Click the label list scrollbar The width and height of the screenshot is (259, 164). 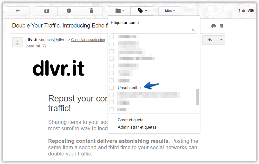198,97
